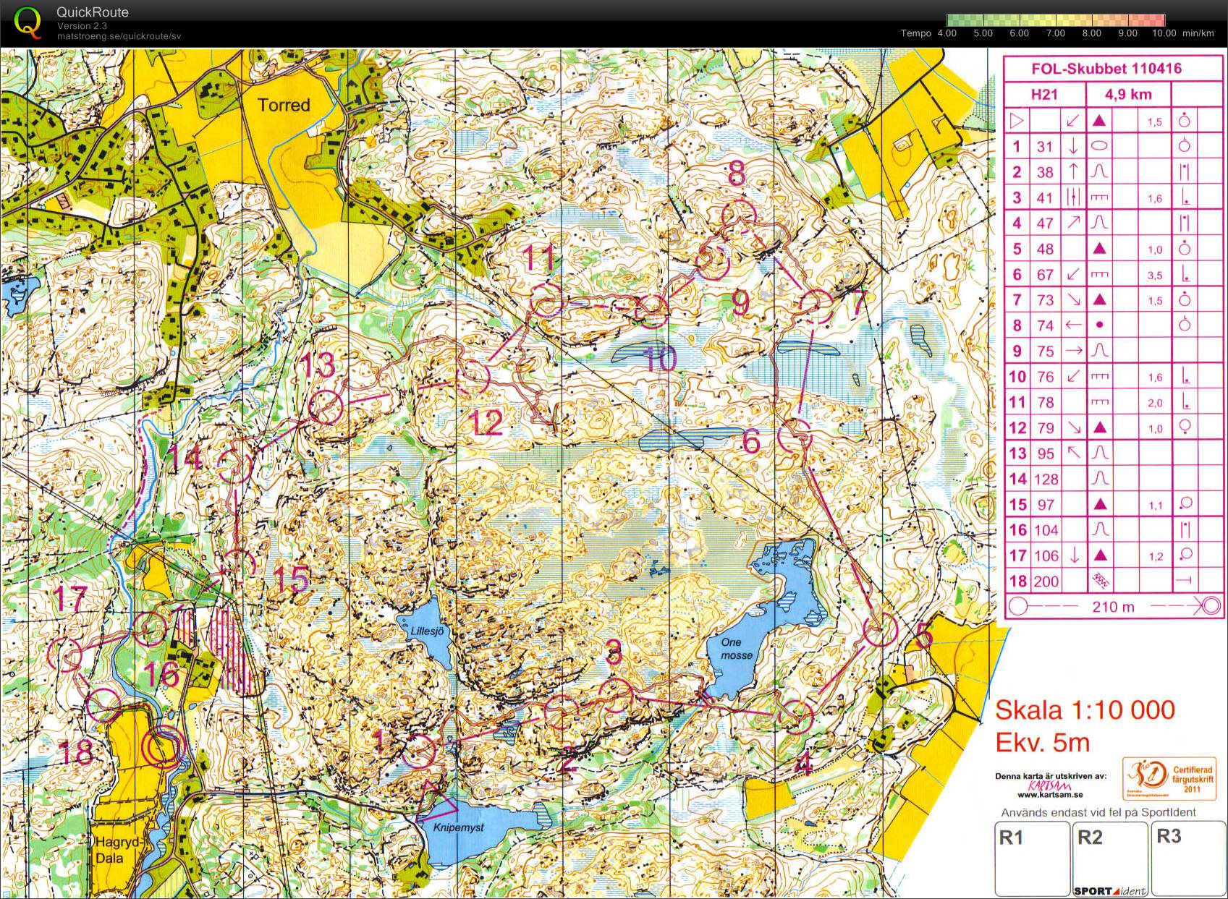The height and width of the screenshot is (899, 1228).
Task: Click the QuickRoute logo icon
Action: [27, 21]
